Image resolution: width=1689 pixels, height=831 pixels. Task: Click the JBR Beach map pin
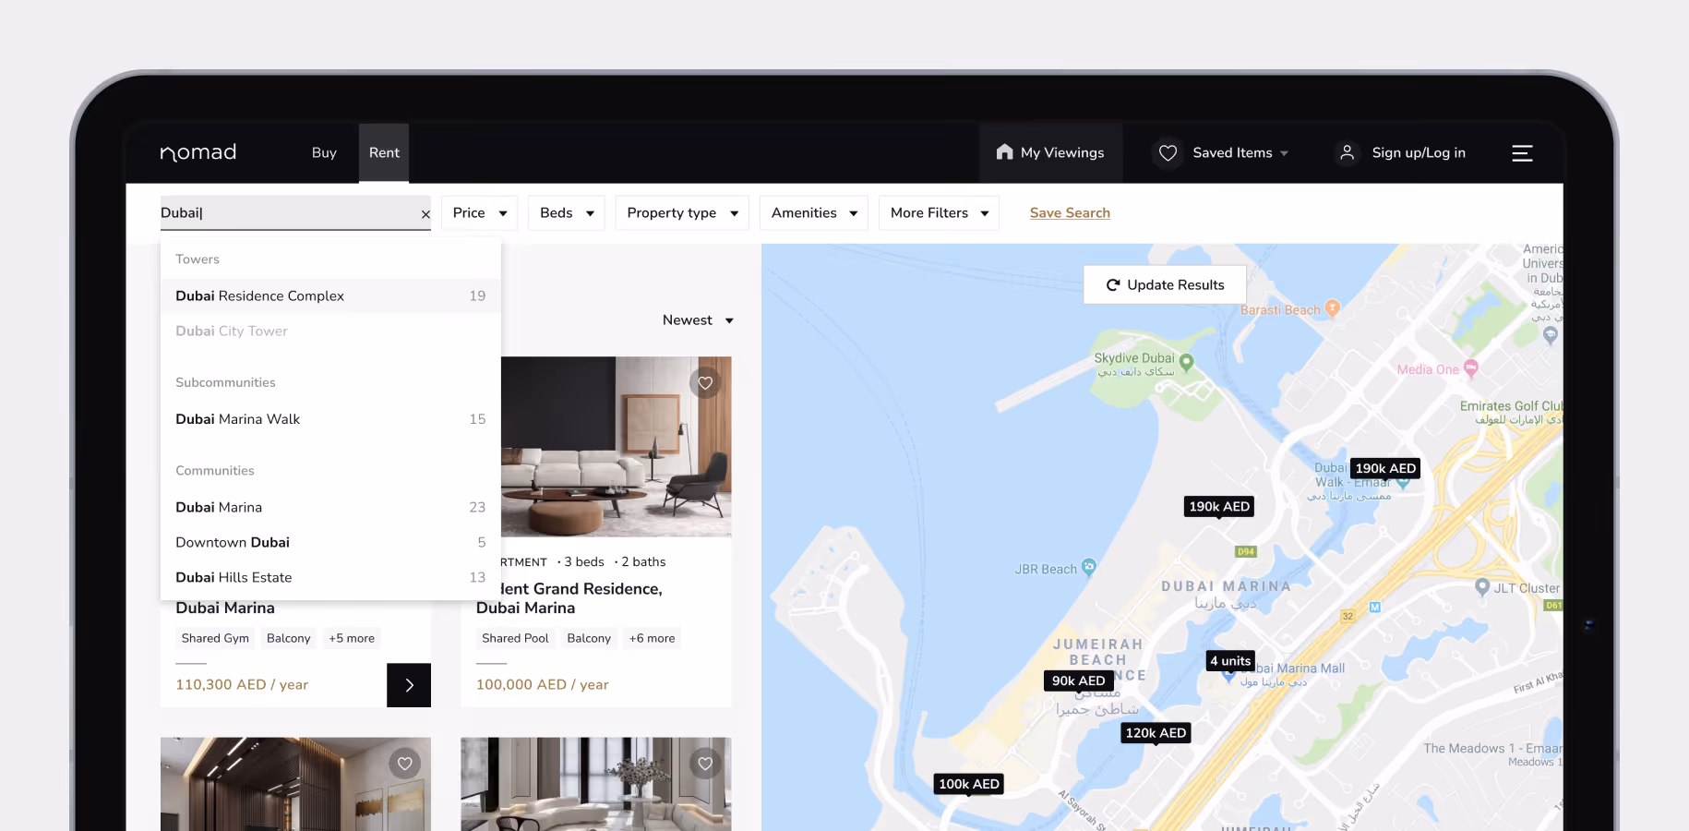pyautogui.click(x=1088, y=567)
